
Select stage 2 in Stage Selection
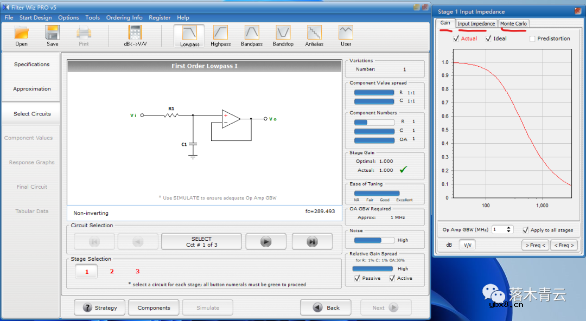(x=112, y=271)
